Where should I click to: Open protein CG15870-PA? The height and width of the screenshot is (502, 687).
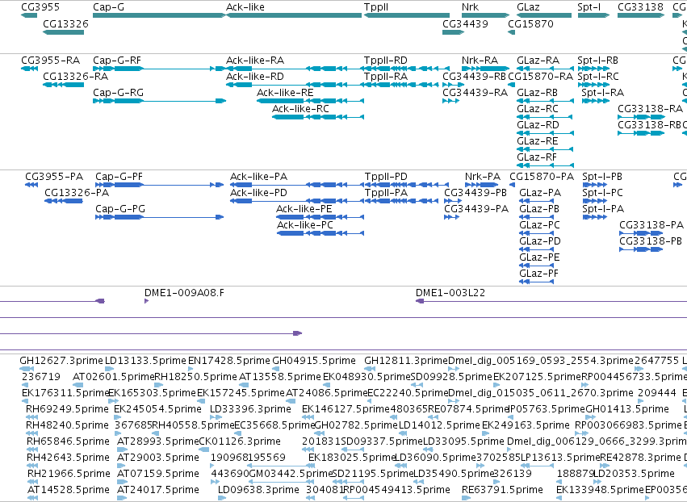542,177
